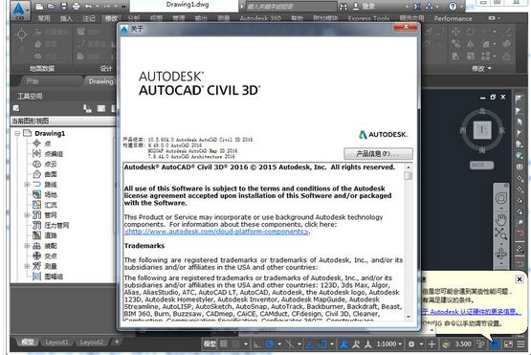
Task: Click the WCS label under the ViewCube
Action: [481, 166]
